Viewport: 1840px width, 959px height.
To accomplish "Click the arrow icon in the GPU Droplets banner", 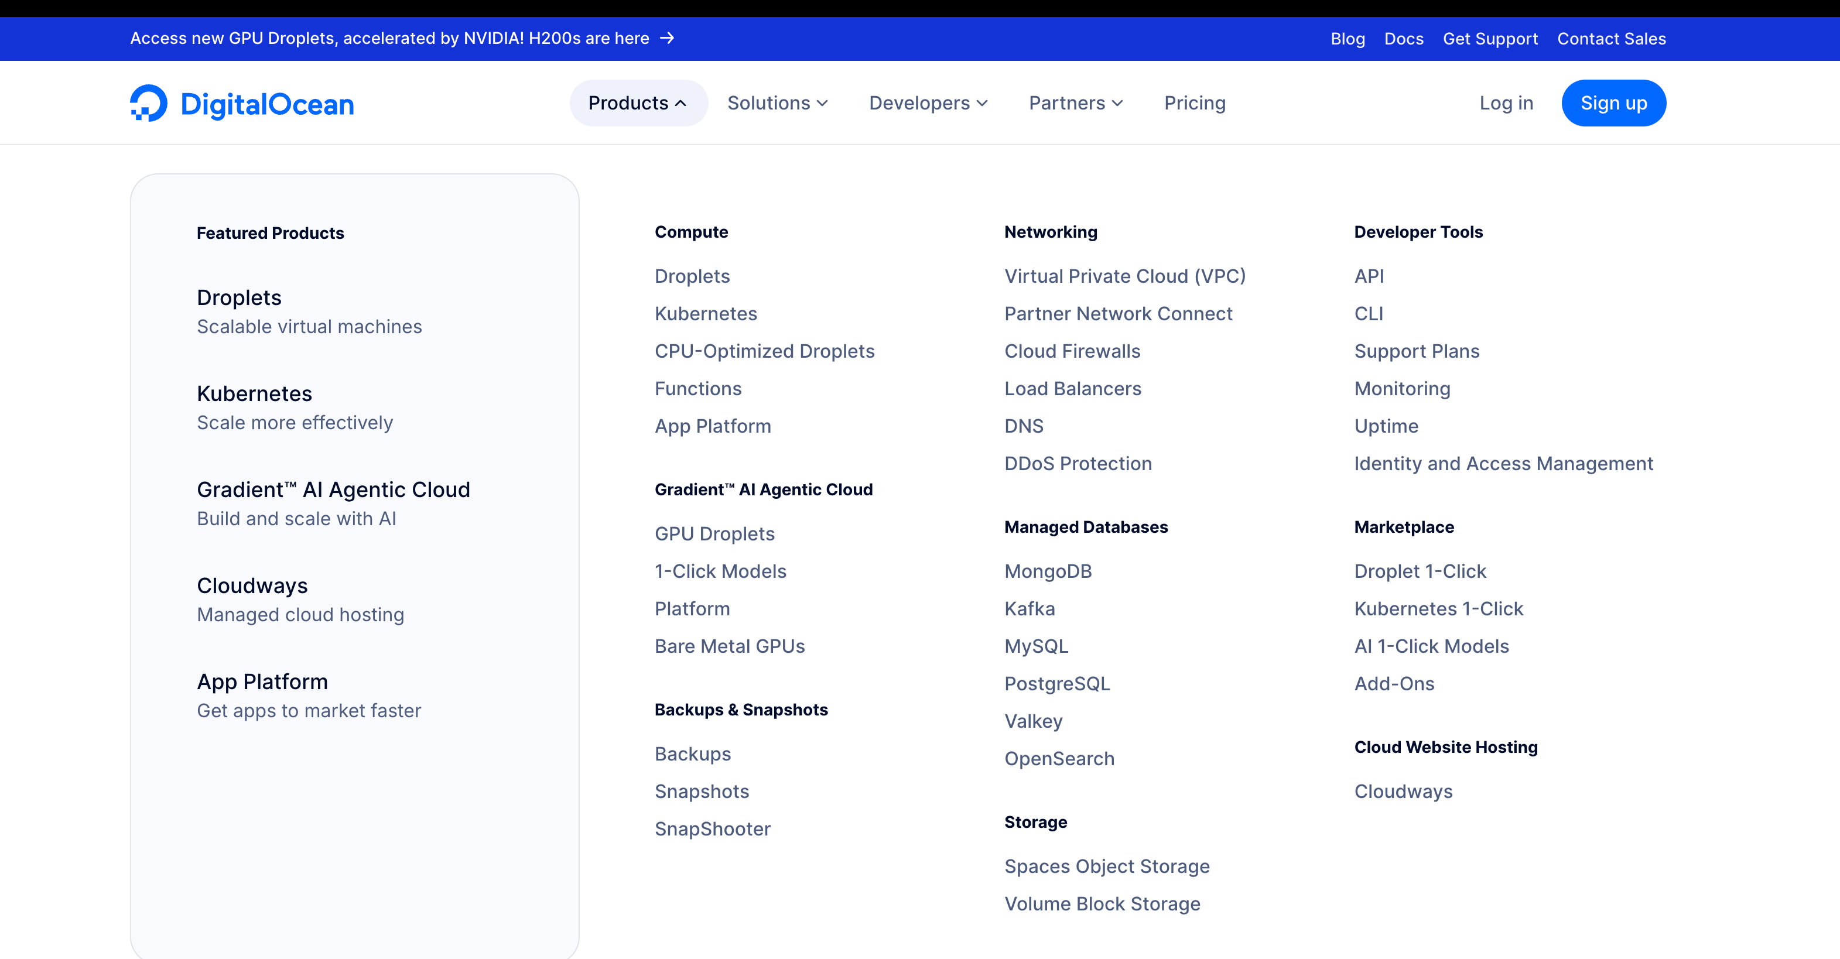I will pyautogui.click(x=667, y=38).
